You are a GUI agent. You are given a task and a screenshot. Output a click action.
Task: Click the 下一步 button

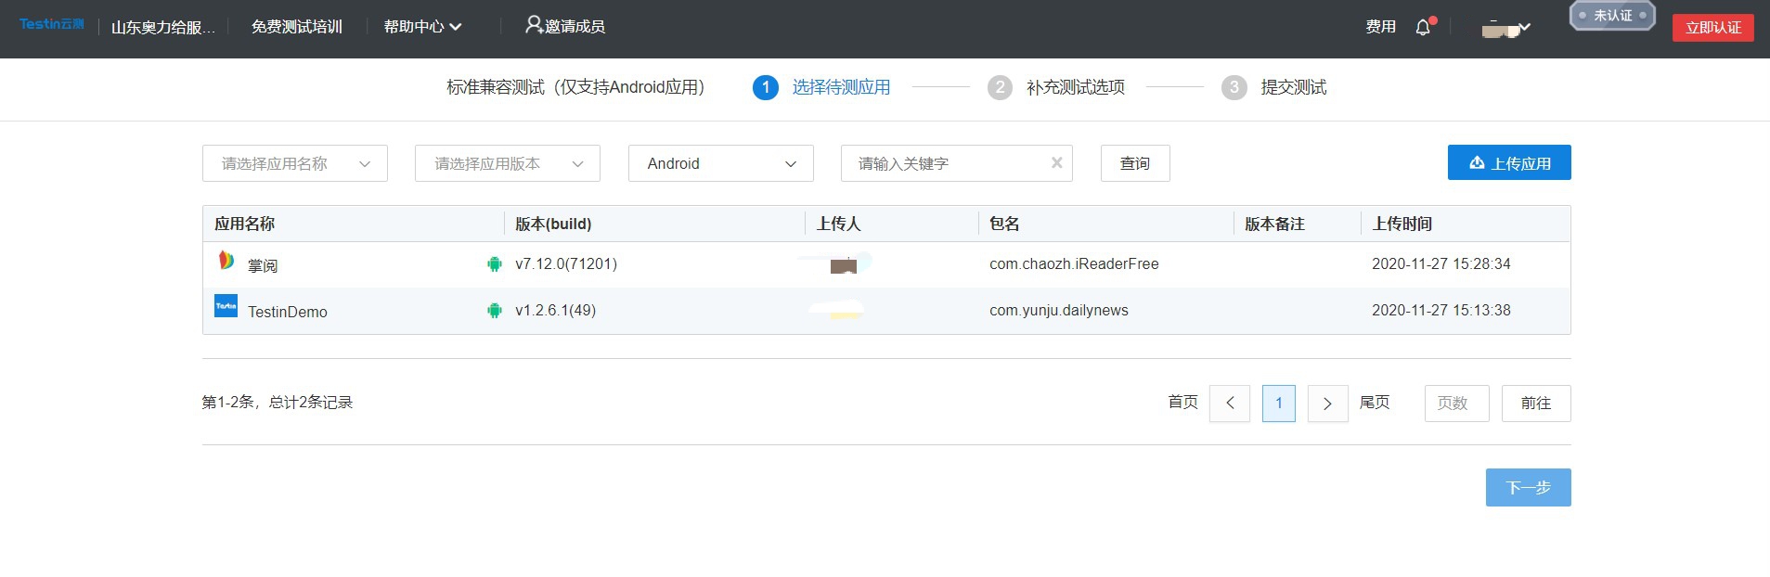(1529, 487)
